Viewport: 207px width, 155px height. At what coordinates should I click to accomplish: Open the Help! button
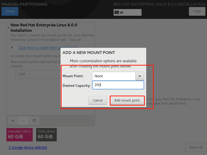[x=197, y=11]
